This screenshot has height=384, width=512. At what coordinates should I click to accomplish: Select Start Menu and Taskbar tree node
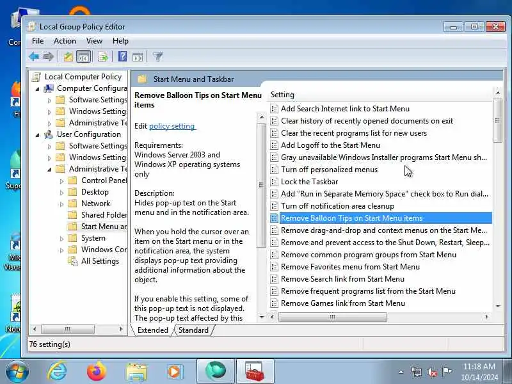(104, 227)
